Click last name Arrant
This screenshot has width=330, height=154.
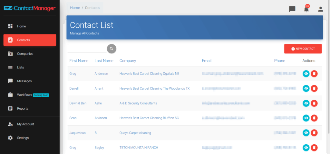99,88
